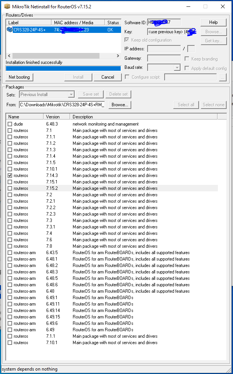Click the Gateway input field
The image size is (233, 374).
coord(164,58)
